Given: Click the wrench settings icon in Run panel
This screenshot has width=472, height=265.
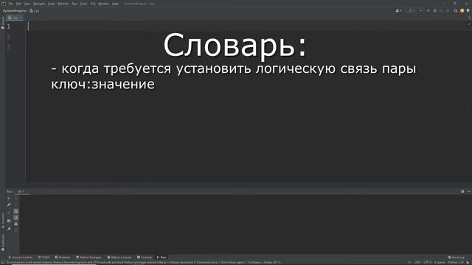Looking at the screenshot, I should click(x=9, y=205).
